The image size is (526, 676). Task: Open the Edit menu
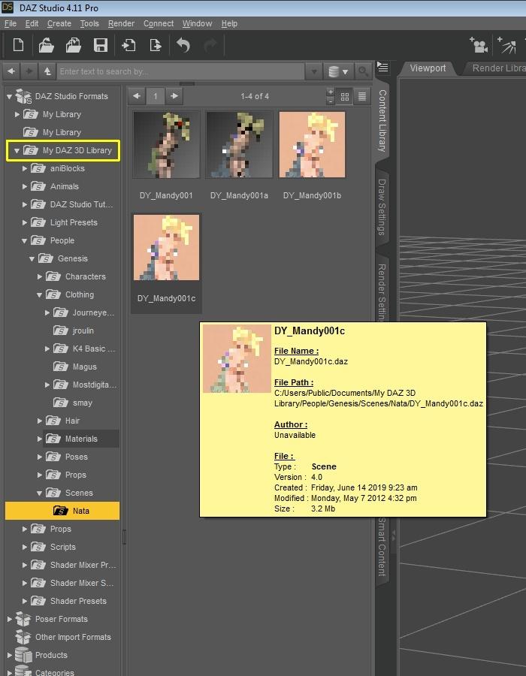coord(32,23)
